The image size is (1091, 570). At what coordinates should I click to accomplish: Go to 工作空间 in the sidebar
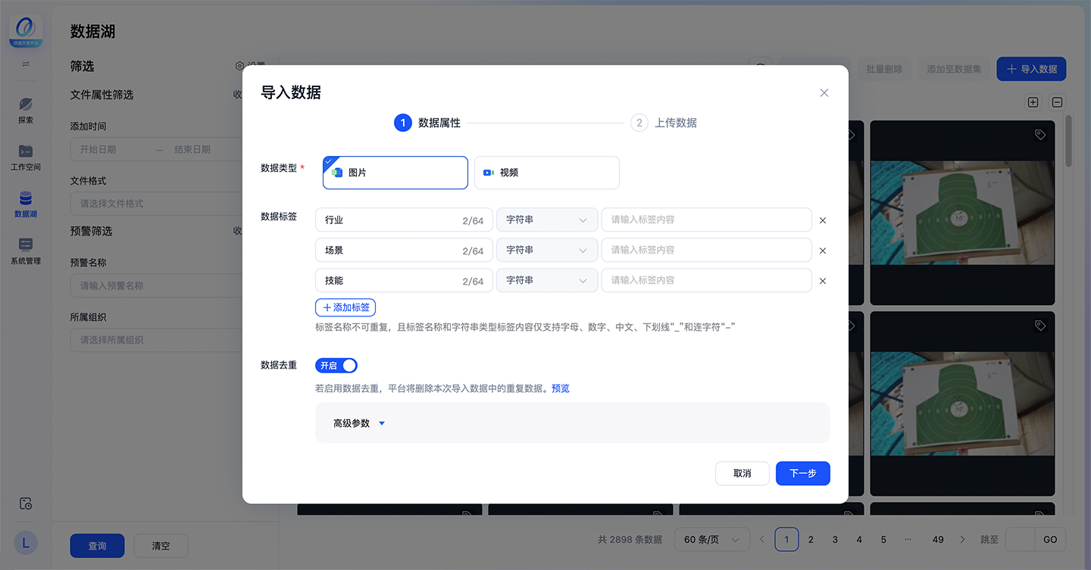tap(26, 157)
